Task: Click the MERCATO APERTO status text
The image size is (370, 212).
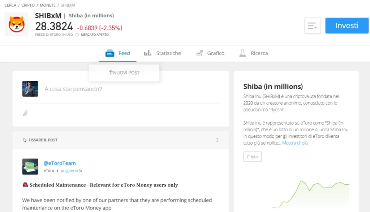Action: point(95,35)
